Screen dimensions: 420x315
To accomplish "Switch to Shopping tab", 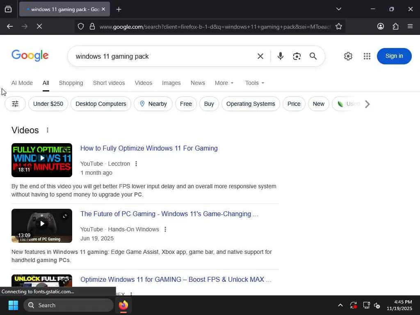I will click(71, 83).
